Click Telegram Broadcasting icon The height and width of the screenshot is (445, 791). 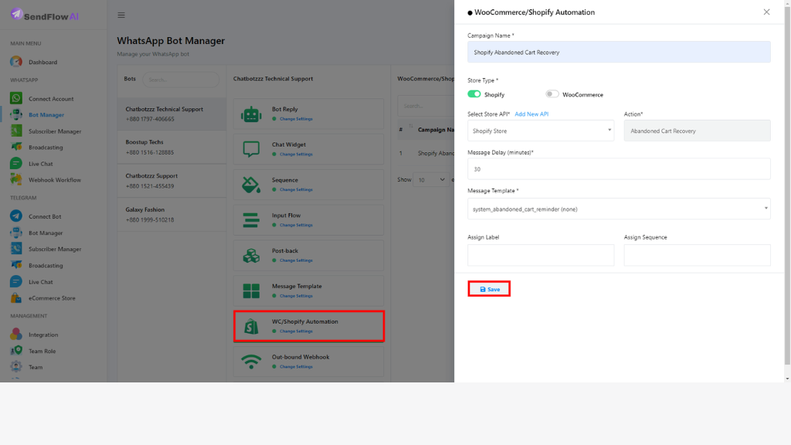coord(16,265)
